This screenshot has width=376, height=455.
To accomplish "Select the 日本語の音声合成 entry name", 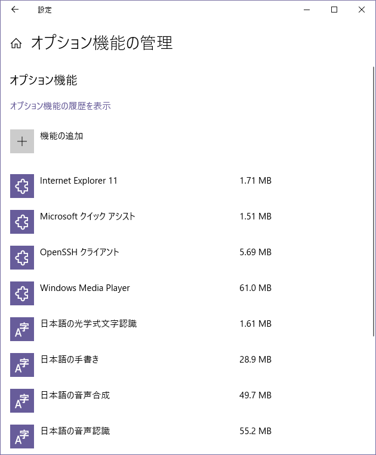I will (x=75, y=395).
